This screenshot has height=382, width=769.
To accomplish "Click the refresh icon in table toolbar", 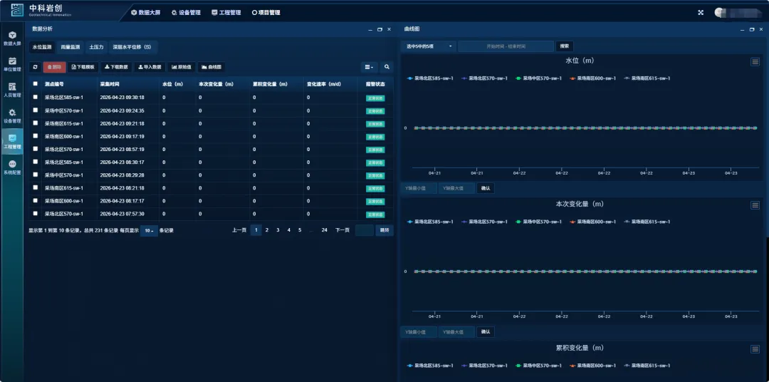I will 35,67.
